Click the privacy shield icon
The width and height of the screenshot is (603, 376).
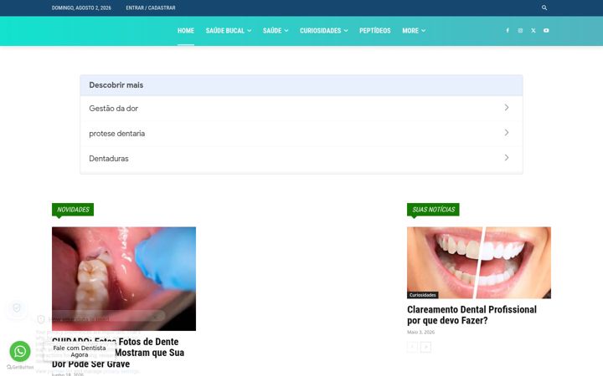17,308
